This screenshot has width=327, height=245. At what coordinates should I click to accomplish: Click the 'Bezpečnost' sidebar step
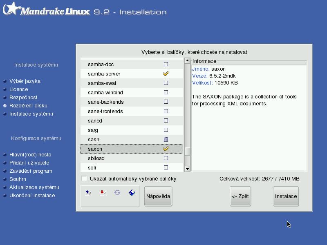pyautogui.click(x=23, y=98)
